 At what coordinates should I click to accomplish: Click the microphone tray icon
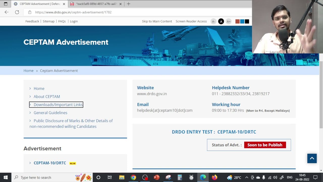tap(264, 177)
